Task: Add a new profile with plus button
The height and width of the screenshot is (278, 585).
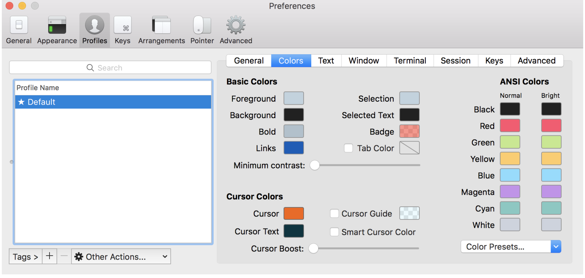Action: point(50,256)
